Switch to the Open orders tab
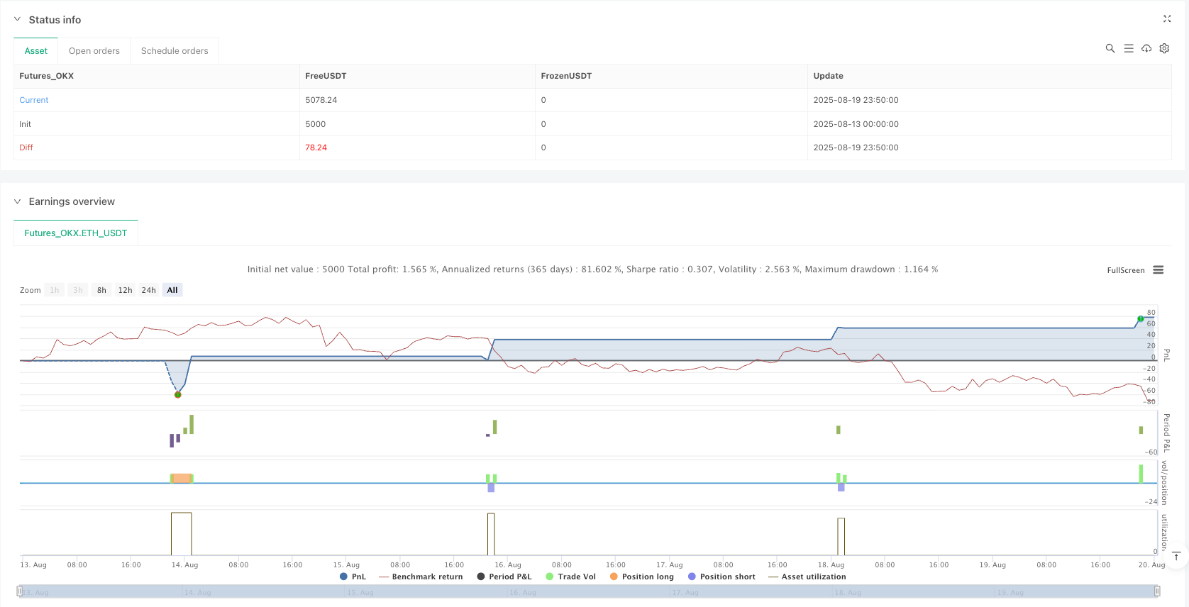The height and width of the screenshot is (607, 1189). (x=94, y=51)
